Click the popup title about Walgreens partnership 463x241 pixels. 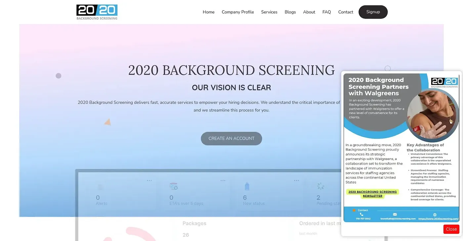coord(378,87)
